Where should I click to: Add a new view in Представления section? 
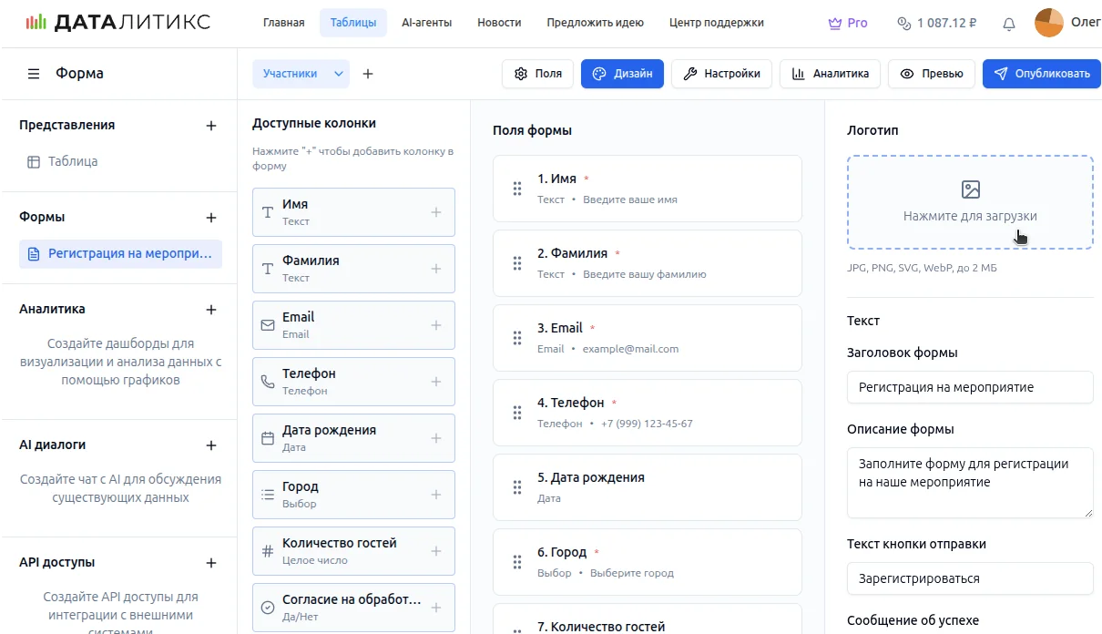pos(211,126)
